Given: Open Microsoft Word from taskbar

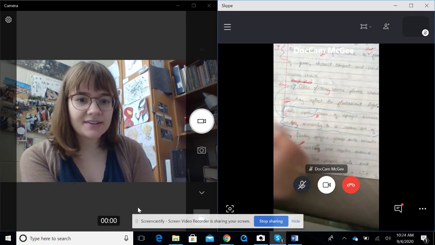Looking at the screenshot, I should [295, 239].
